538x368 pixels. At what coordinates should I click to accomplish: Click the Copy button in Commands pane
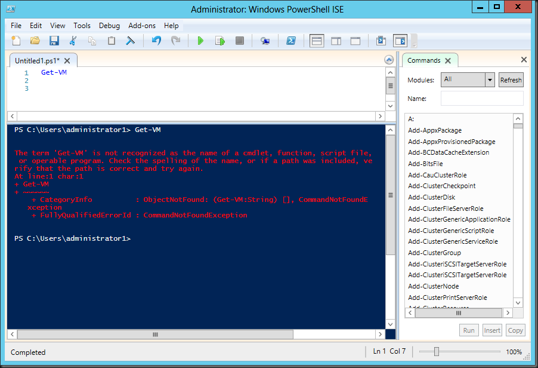point(515,330)
